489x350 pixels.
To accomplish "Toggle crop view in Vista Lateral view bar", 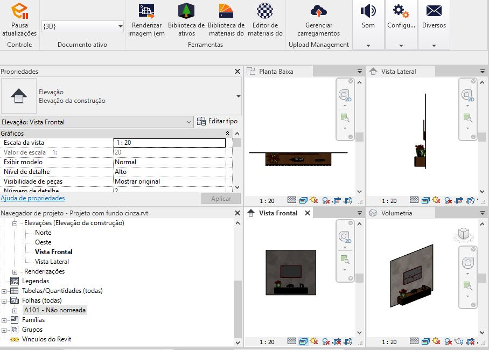I will 459,200.
